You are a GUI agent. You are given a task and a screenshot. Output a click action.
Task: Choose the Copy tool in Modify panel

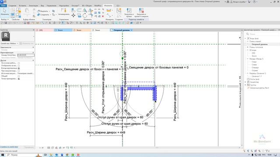[x=79, y=16]
